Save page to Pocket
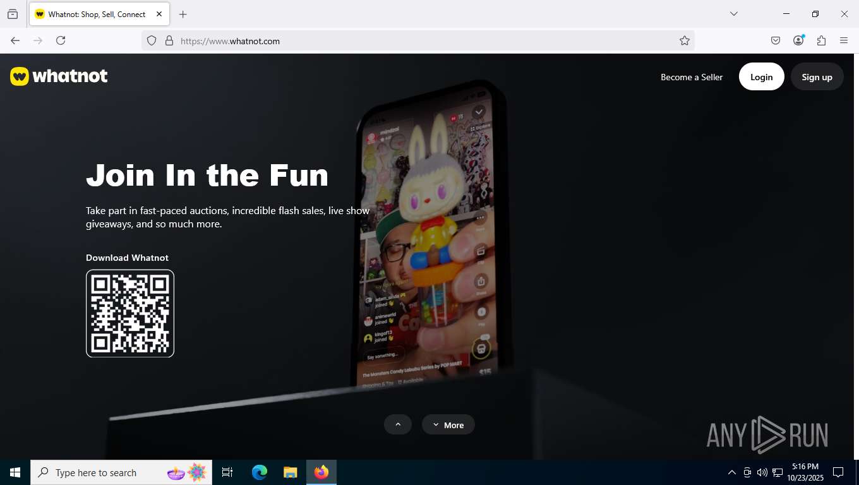The width and height of the screenshot is (859, 485). [x=776, y=40]
